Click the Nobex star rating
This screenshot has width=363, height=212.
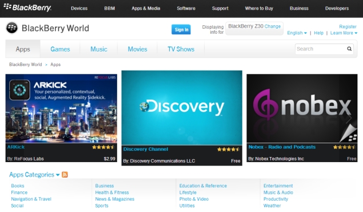click(x=344, y=147)
